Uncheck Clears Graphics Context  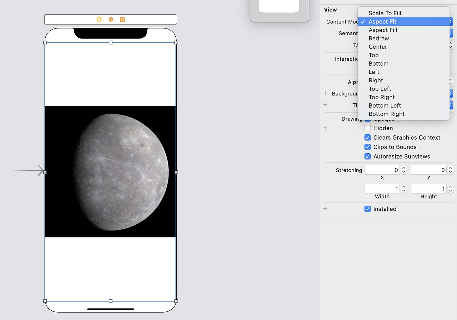click(367, 138)
